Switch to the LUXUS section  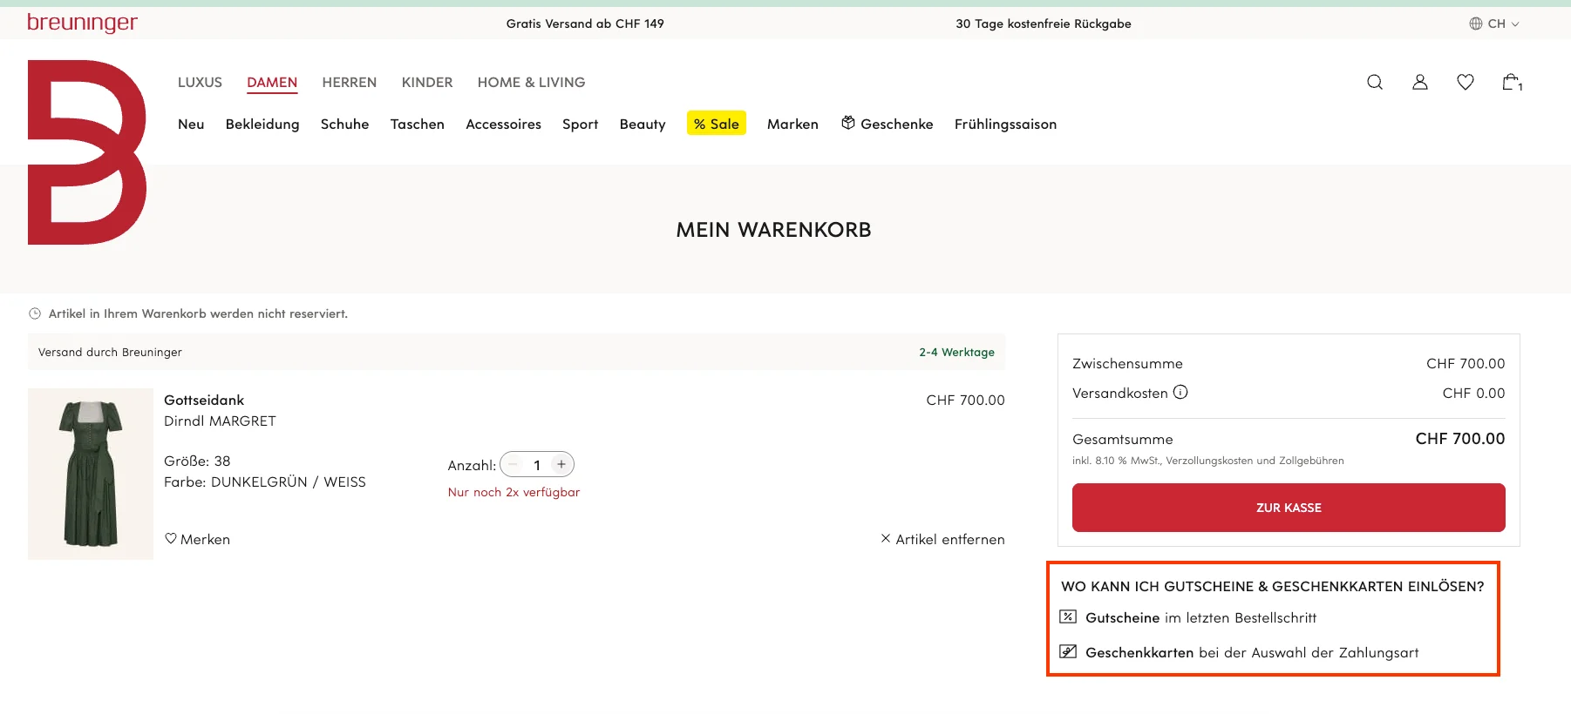[x=200, y=82]
